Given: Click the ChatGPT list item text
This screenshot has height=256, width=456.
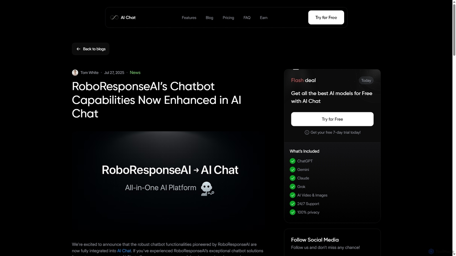Looking at the screenshot, I should [x=305, y=161].
